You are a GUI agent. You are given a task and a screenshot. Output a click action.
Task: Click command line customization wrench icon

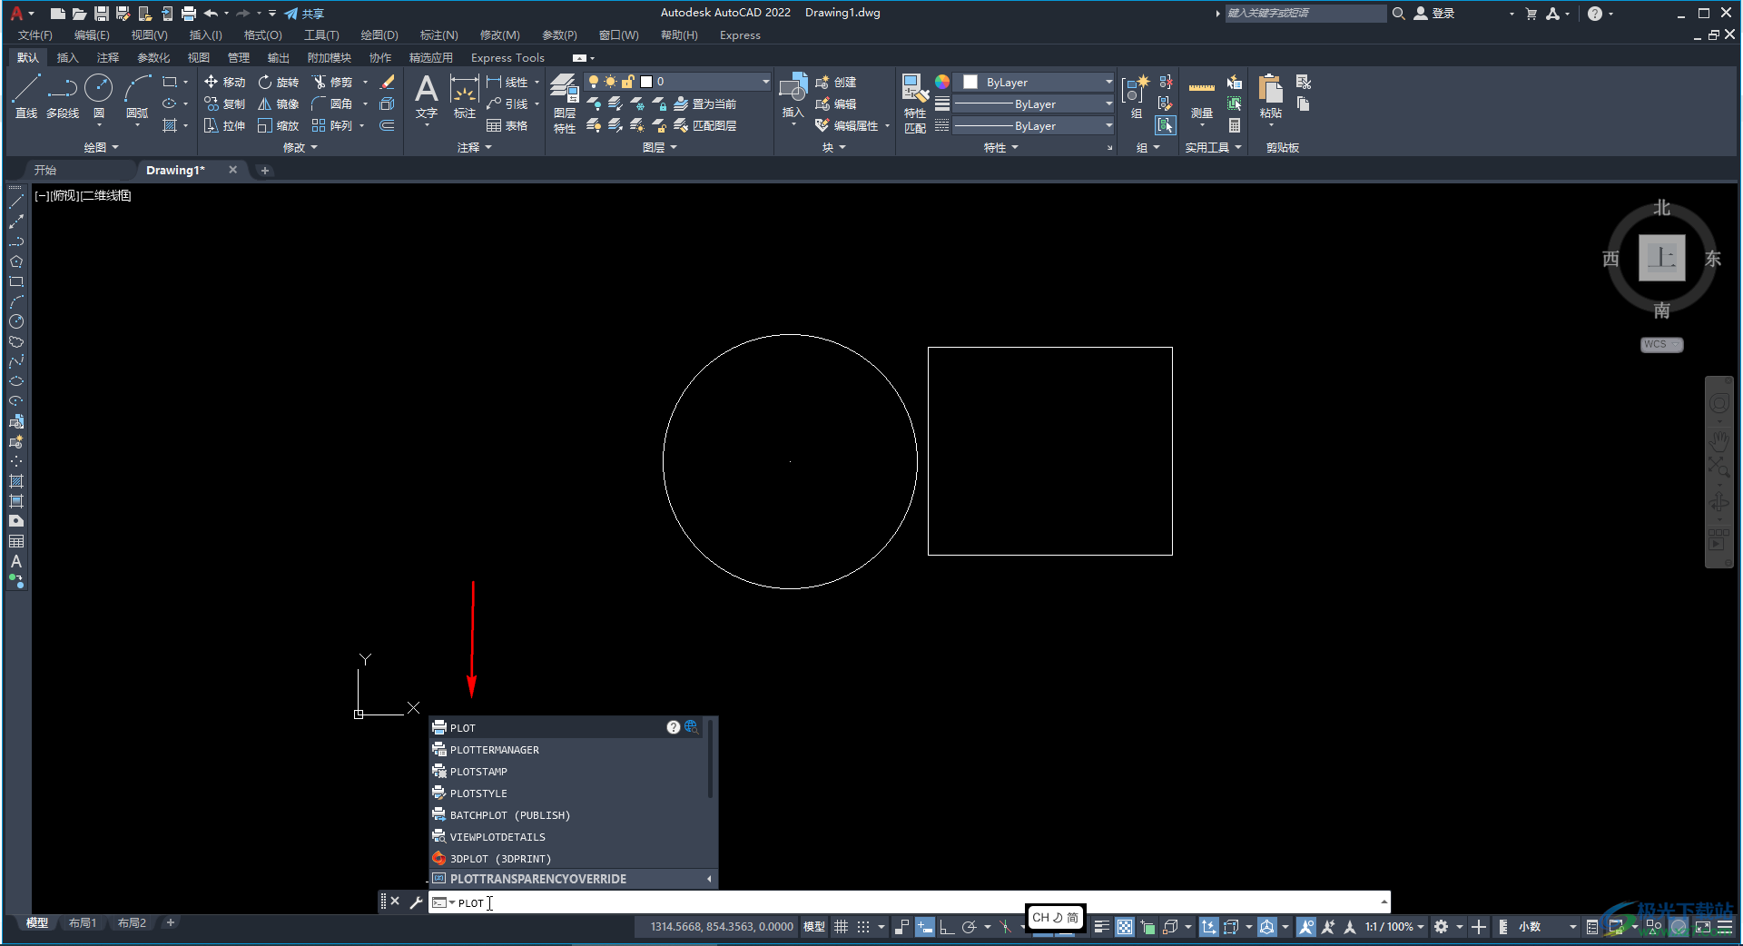416,902
